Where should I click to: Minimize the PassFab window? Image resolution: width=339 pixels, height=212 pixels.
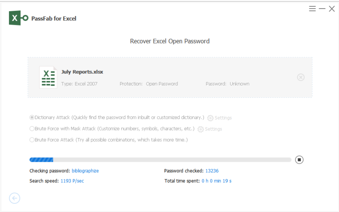[x=322, y=9]
